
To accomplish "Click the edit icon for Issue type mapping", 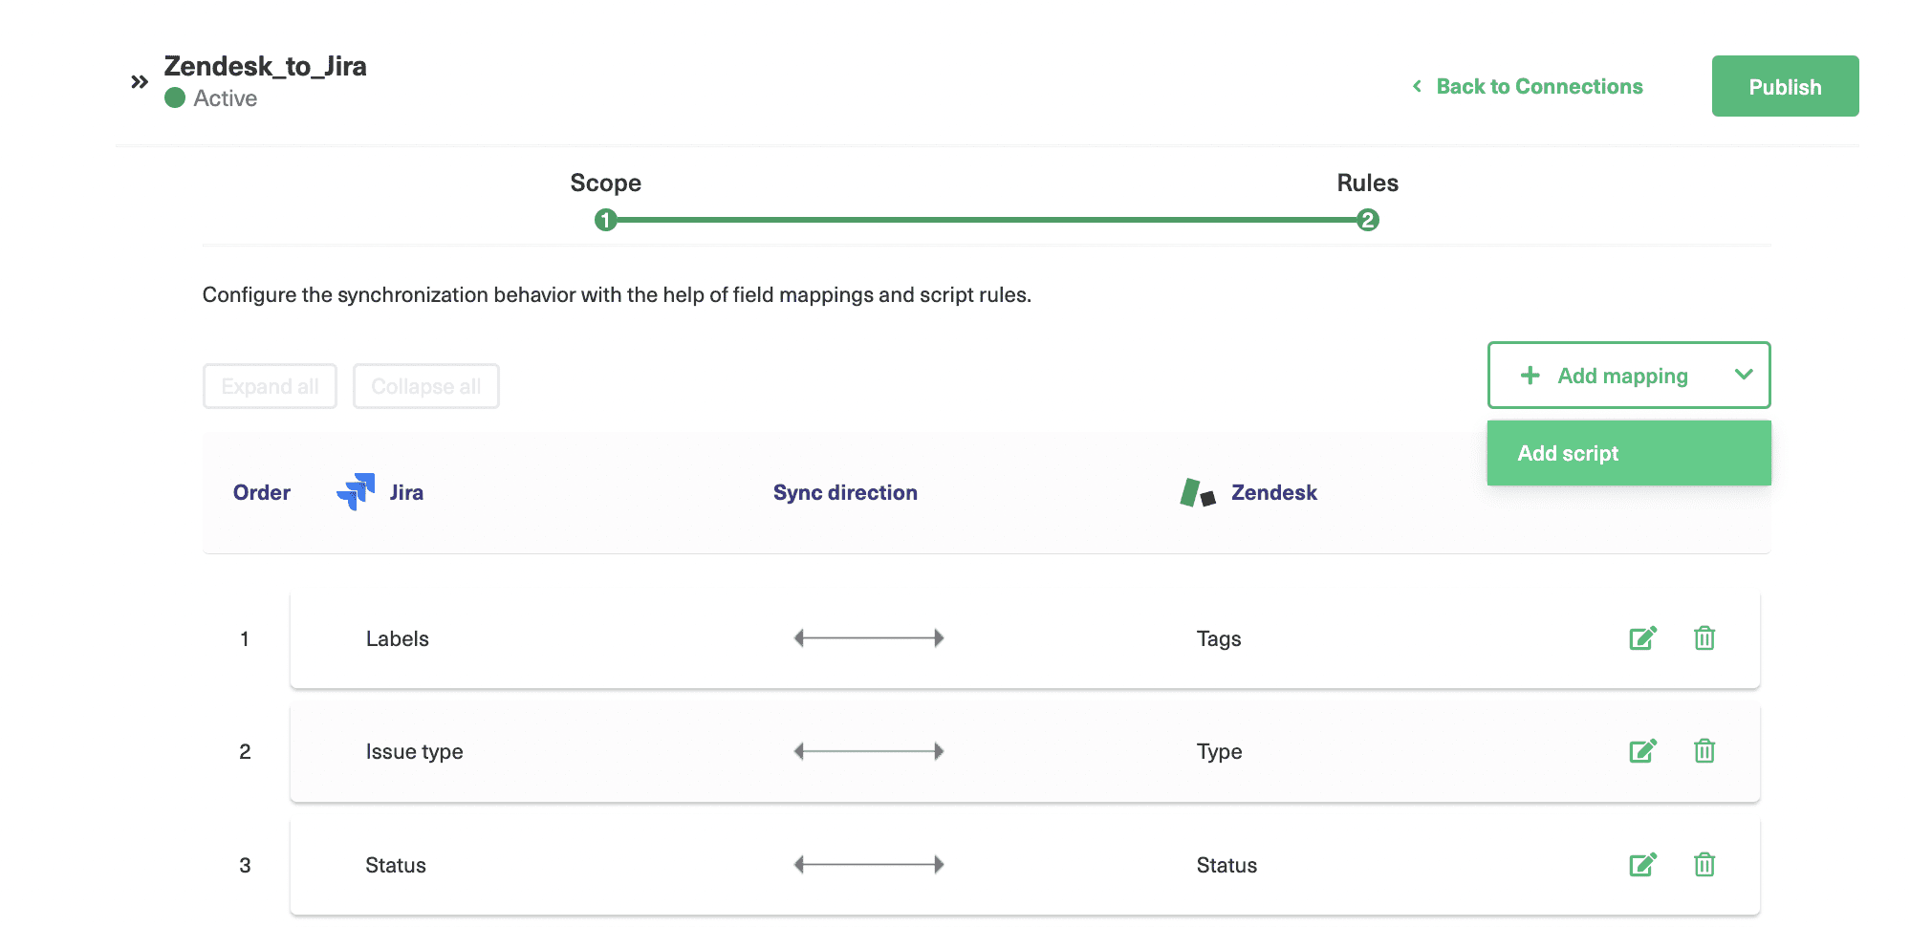I will click(1643, 751).
